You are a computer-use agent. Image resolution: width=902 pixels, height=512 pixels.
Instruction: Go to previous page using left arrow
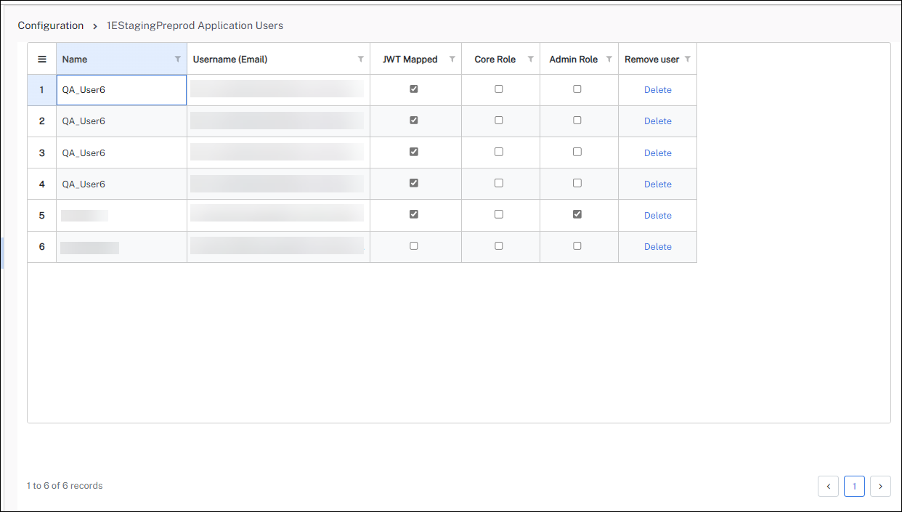[828, 486]
